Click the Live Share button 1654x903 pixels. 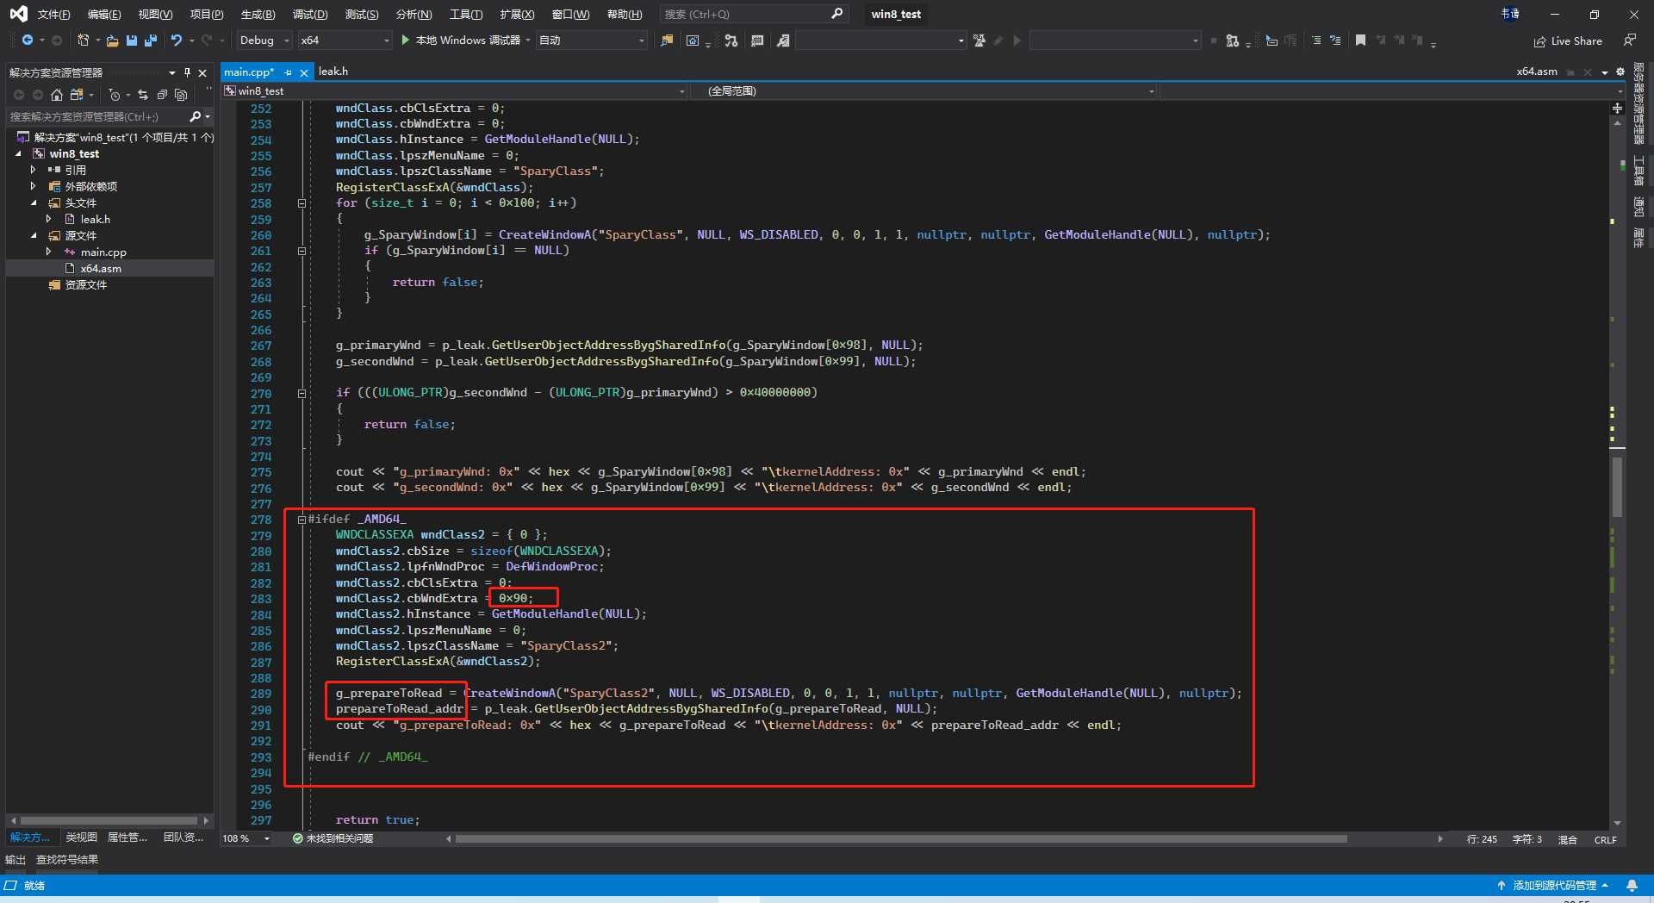[1568, 41]
